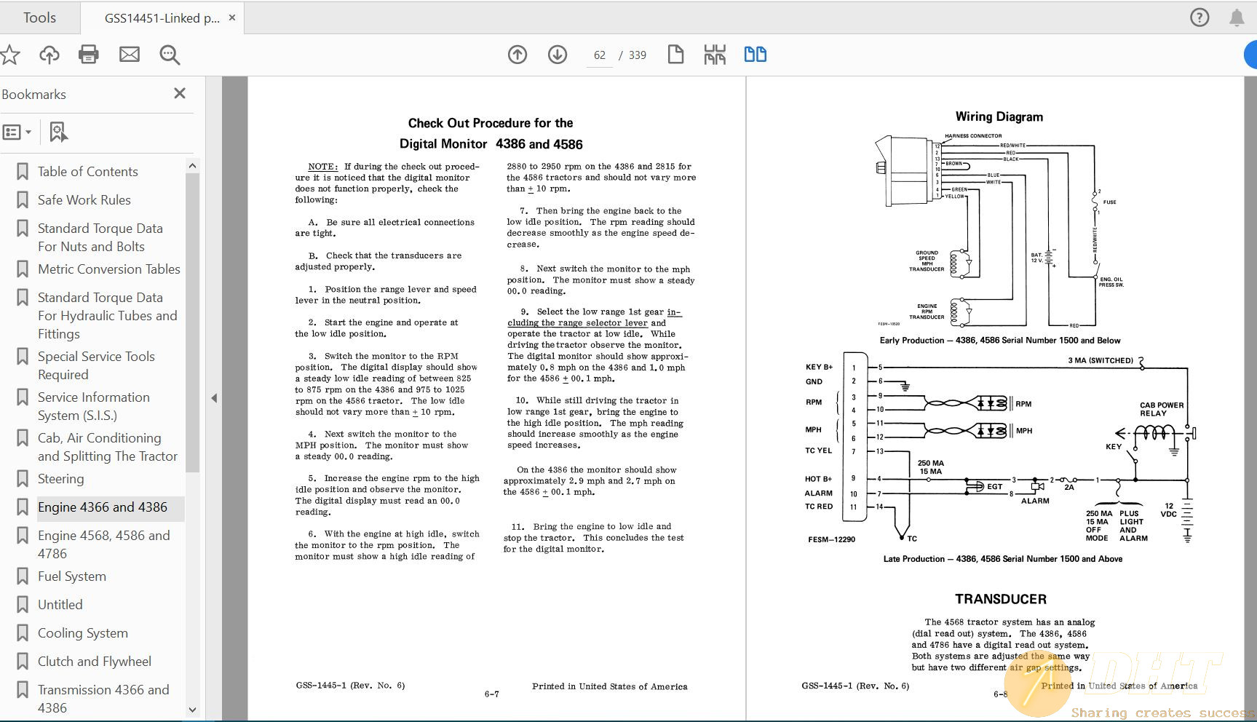1257x722 pixels.
Task: Click the cloud upload icon
Action: coord(49,55)
